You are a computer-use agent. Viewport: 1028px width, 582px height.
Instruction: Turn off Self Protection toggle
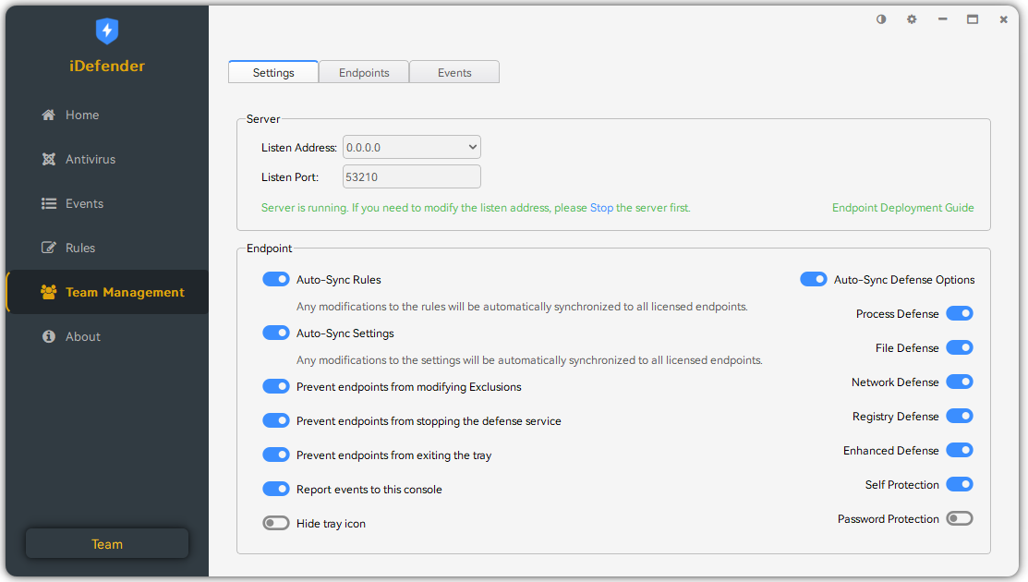pyautogui.click(x=960, y=485)
